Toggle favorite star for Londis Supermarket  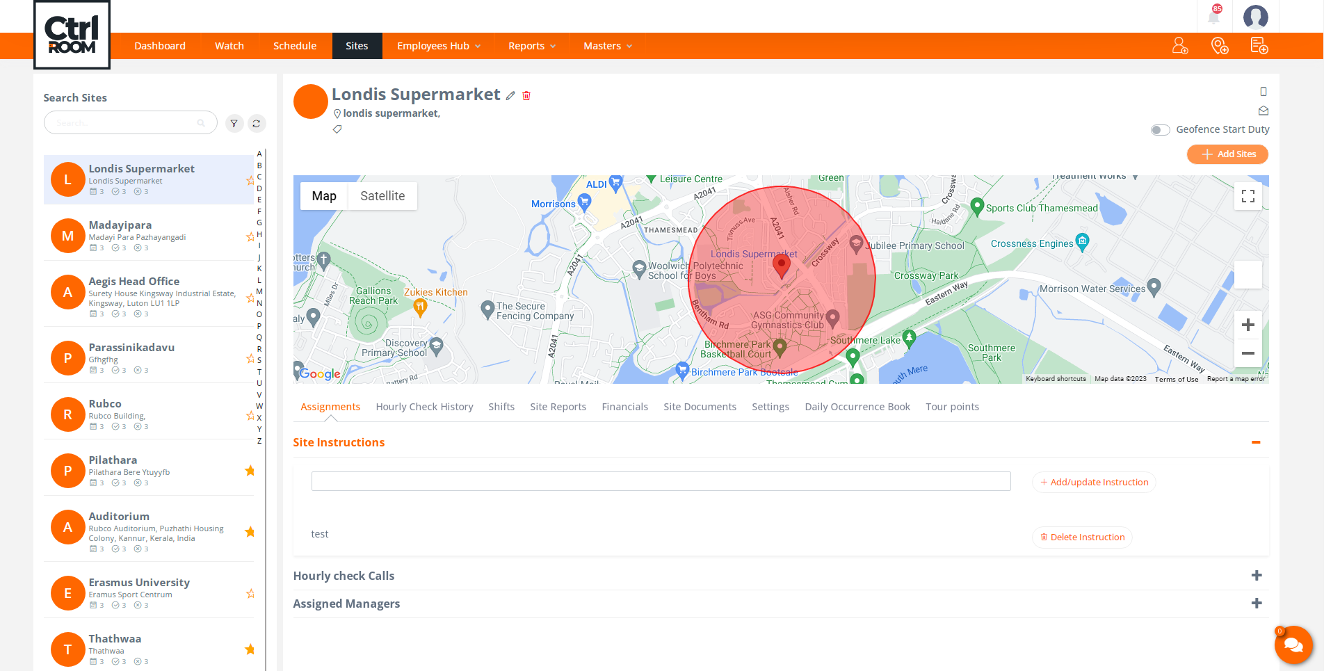[x=250, y=181]
